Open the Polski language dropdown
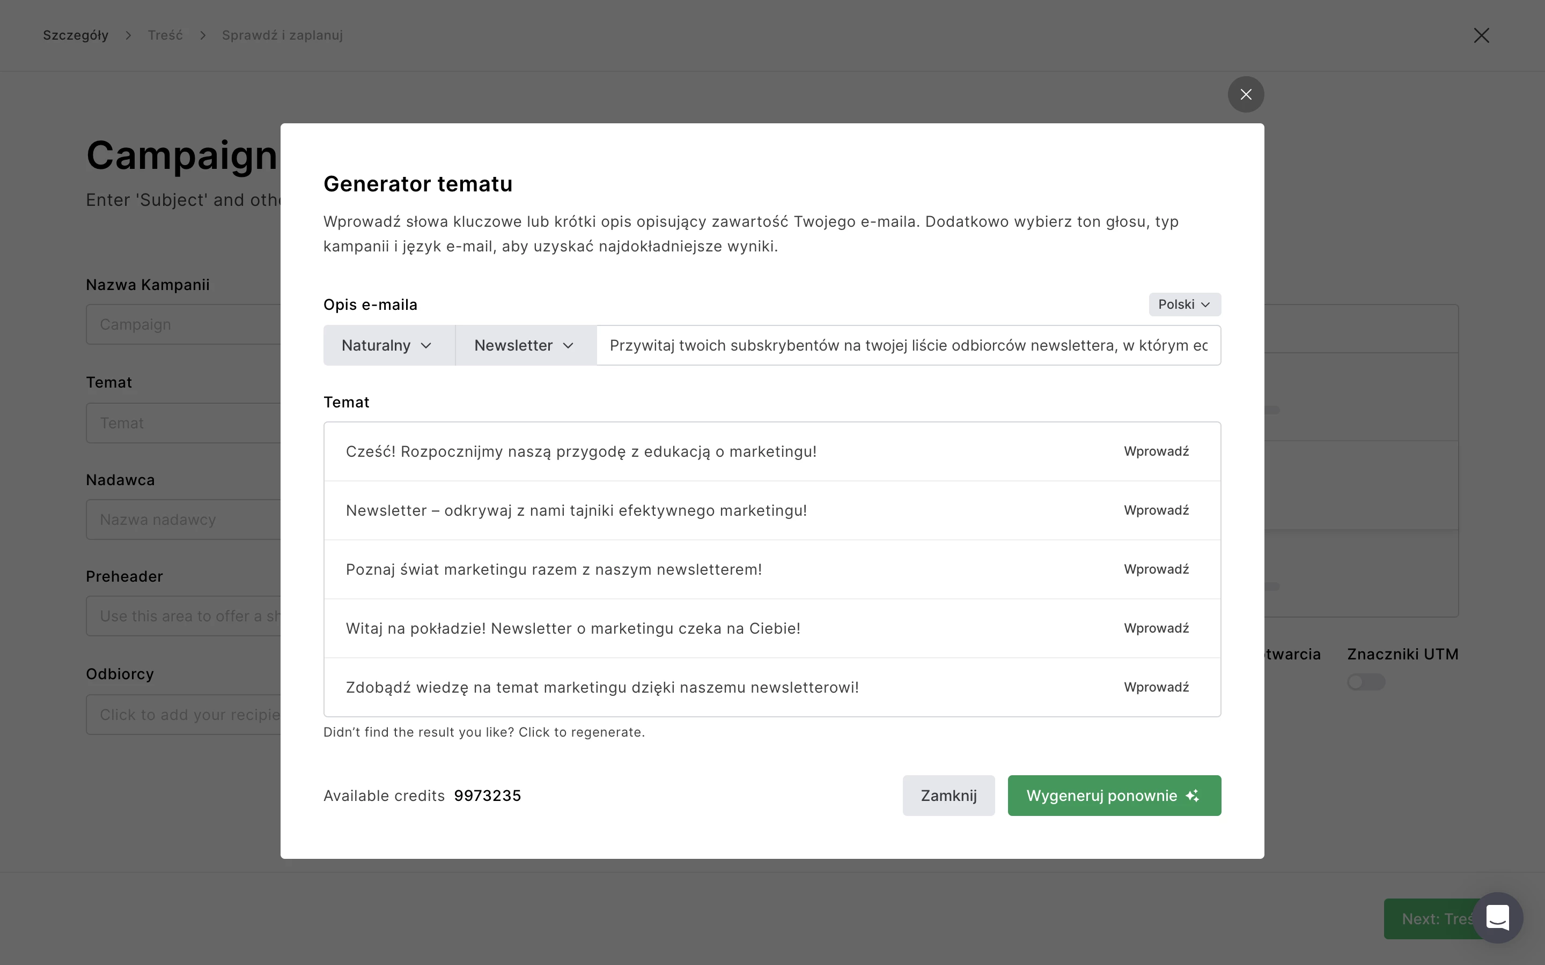Image resolution: width=1545 pixels, height=965 pixels. tap(1184, 305)
